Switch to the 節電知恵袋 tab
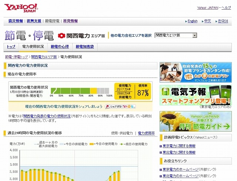 tap(85, 47)
